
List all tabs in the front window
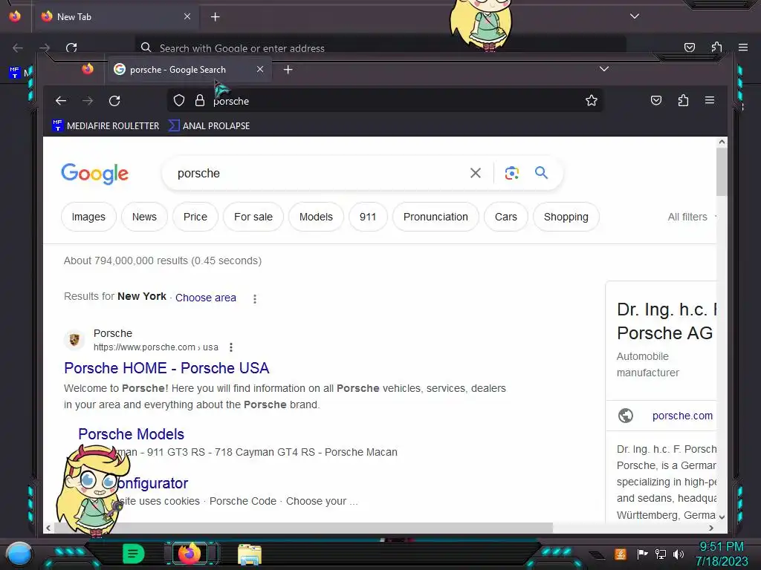pyautogui.click(x=603, y=69)
